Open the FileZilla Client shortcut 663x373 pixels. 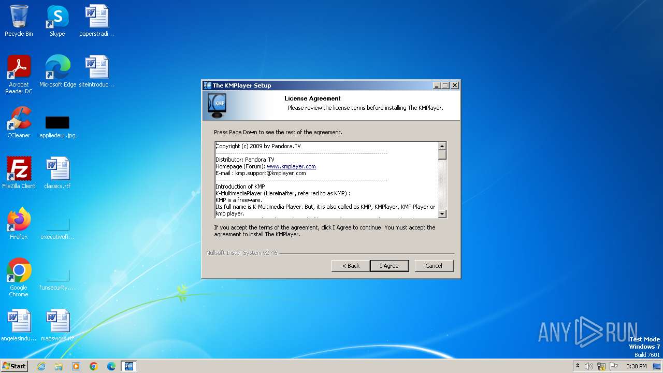coord(19,173)
